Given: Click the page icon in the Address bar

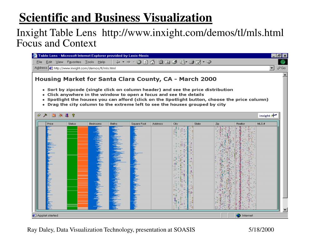Looking at the screenshot, I should (x=51, y=68).
